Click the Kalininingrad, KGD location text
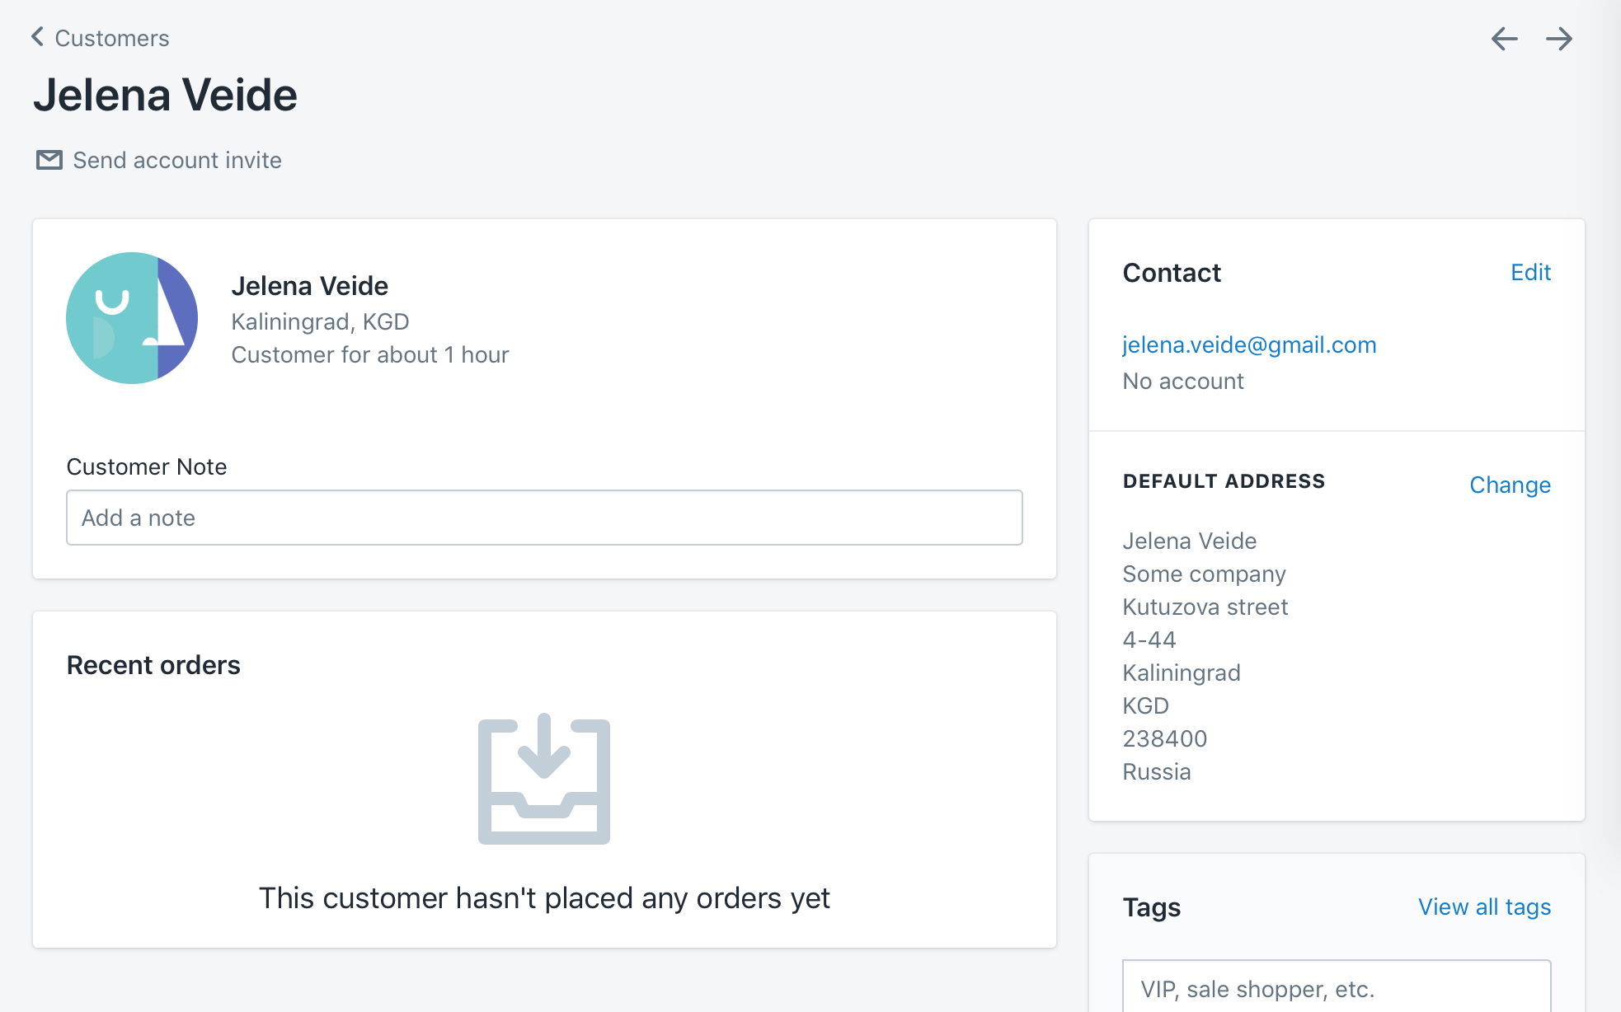1621x1012 pixels. (320, 321)
